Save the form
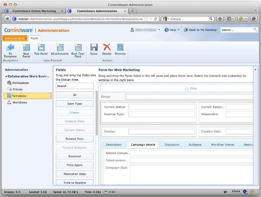The height and width of the screenshot is (197, 261). pos(94,49)
